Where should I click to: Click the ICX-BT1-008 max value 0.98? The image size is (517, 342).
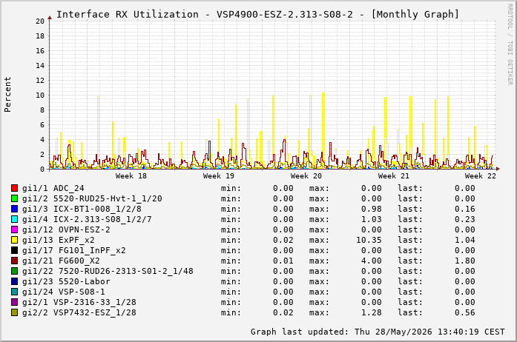click(x=372, y=209)
